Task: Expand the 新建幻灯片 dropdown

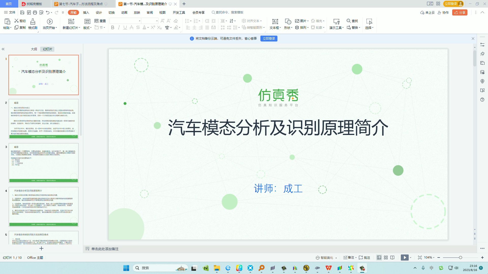Action: (80, 28)
